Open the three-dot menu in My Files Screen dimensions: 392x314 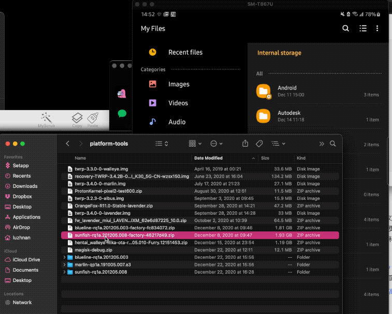(377, 28)
